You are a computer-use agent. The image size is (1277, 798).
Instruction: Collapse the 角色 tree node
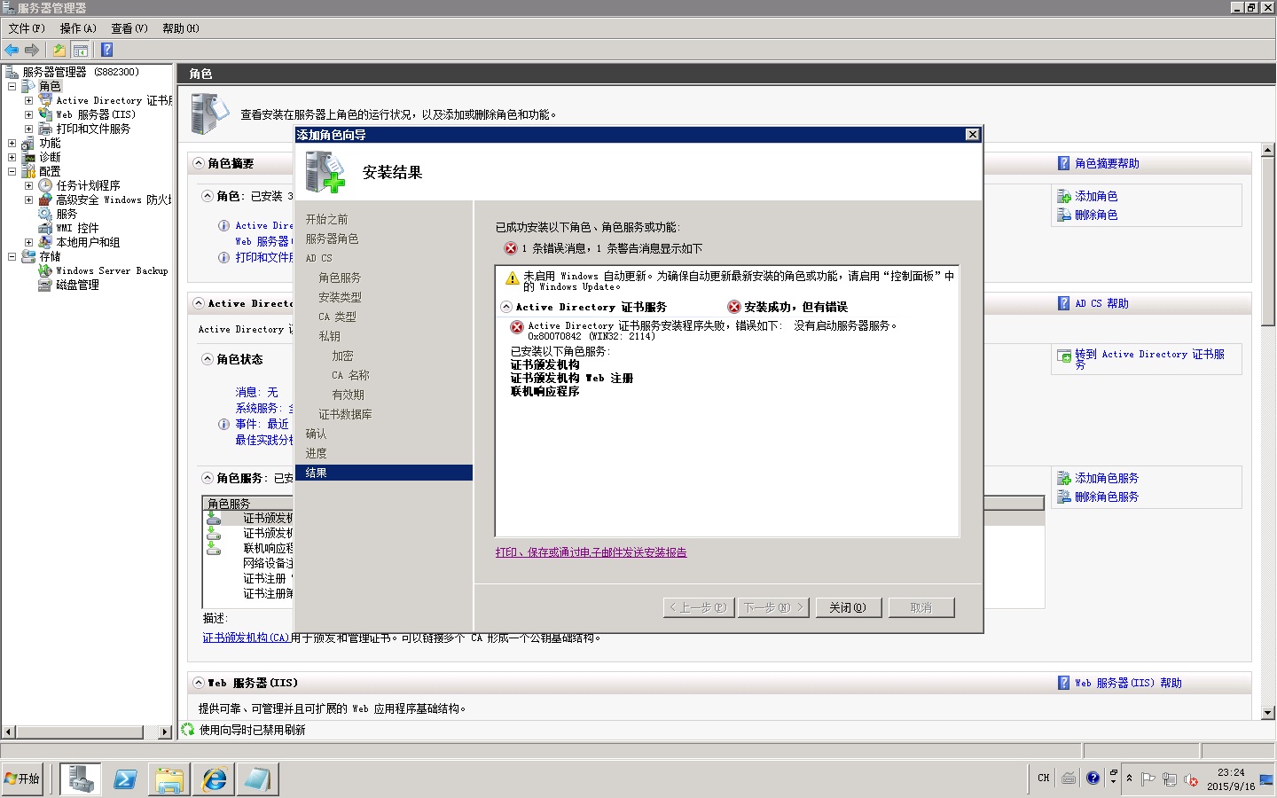(12, 86)
